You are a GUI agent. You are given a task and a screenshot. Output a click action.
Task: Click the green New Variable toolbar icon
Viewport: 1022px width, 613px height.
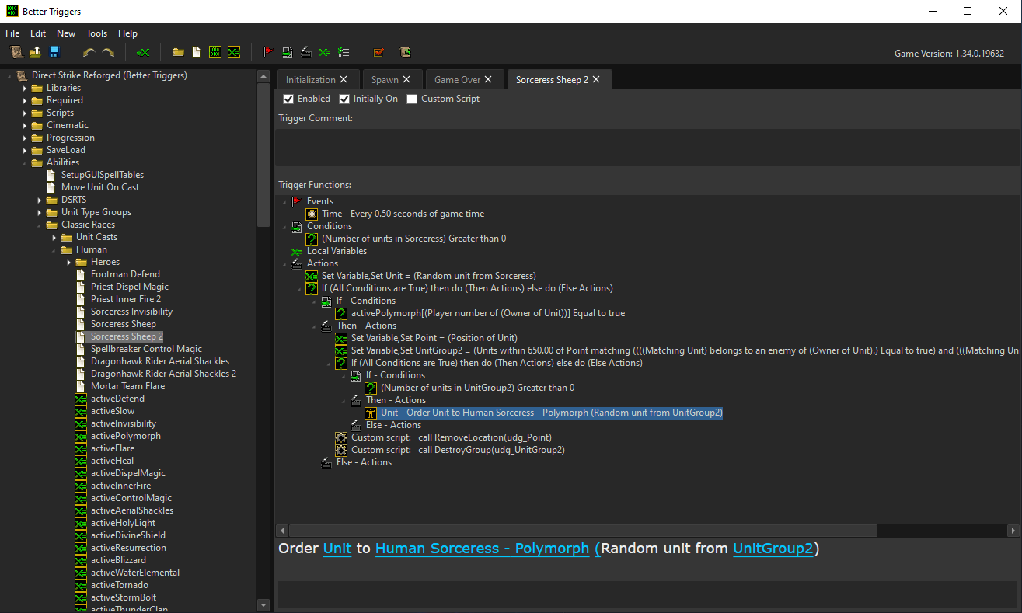coord(143,52)
